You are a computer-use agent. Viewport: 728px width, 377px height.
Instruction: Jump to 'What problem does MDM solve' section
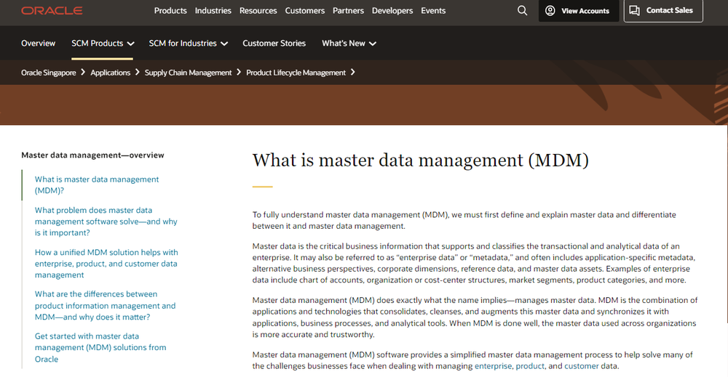tap(106, 222)
